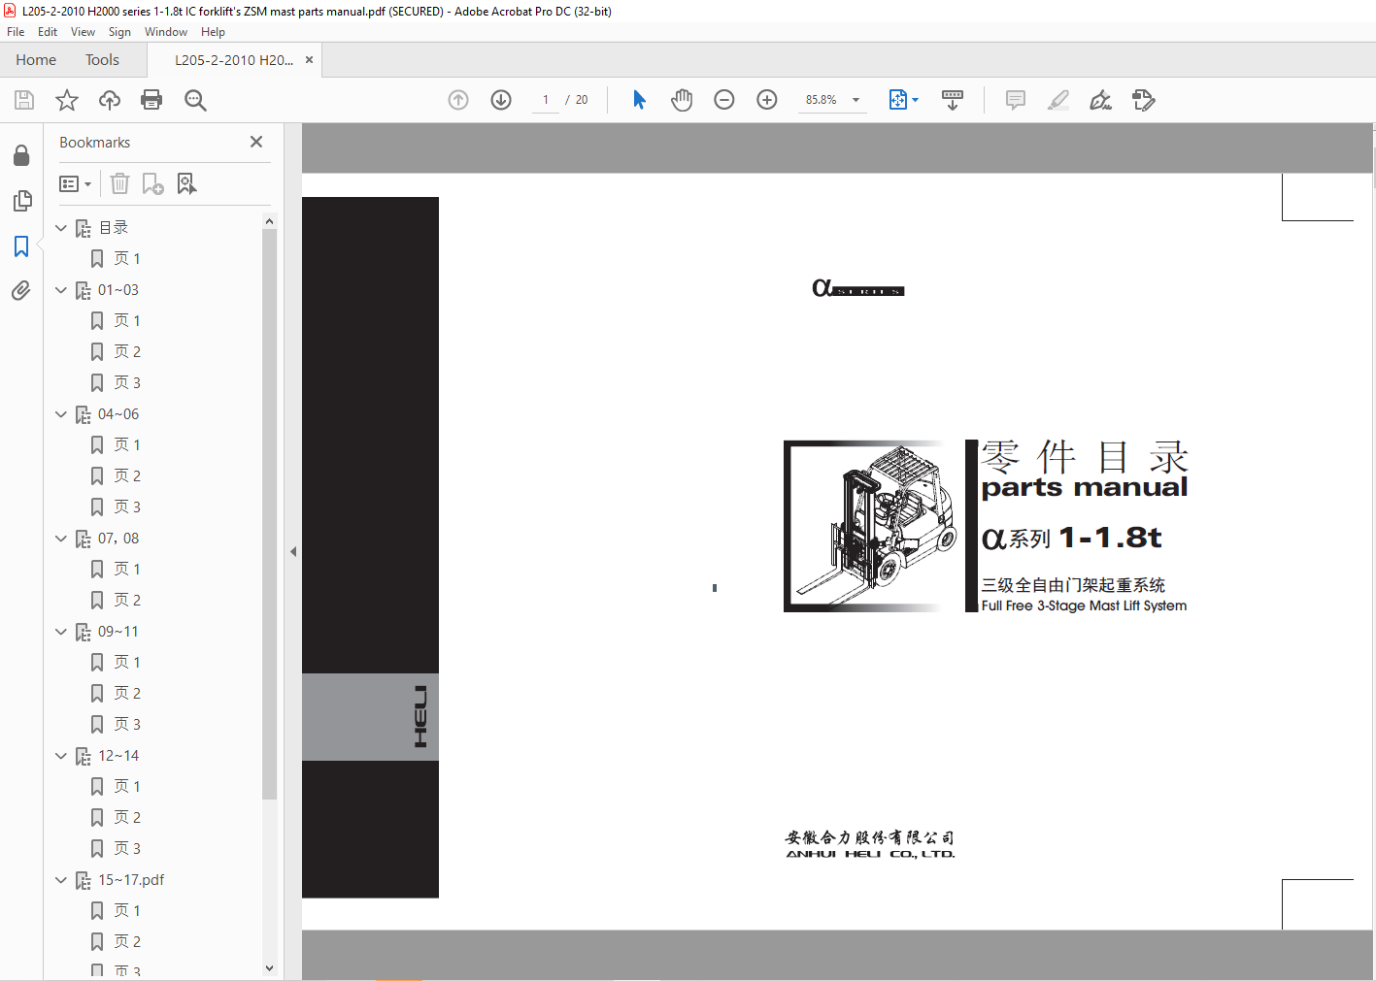Viewport: 1376px width, 981px height.
Task: Select bookmark 页 3 under 04~06
Action: 127,507
